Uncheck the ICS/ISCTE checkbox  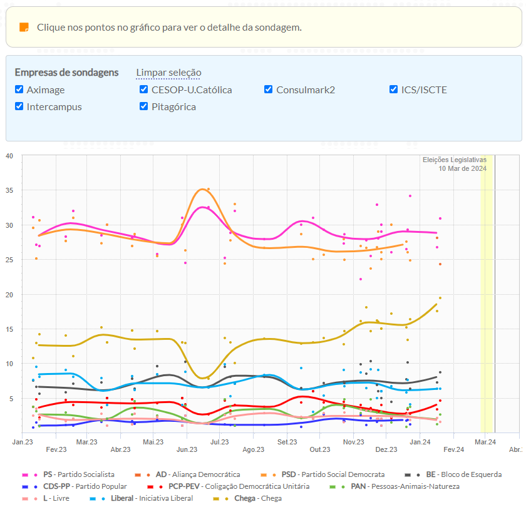pos(393,90)
